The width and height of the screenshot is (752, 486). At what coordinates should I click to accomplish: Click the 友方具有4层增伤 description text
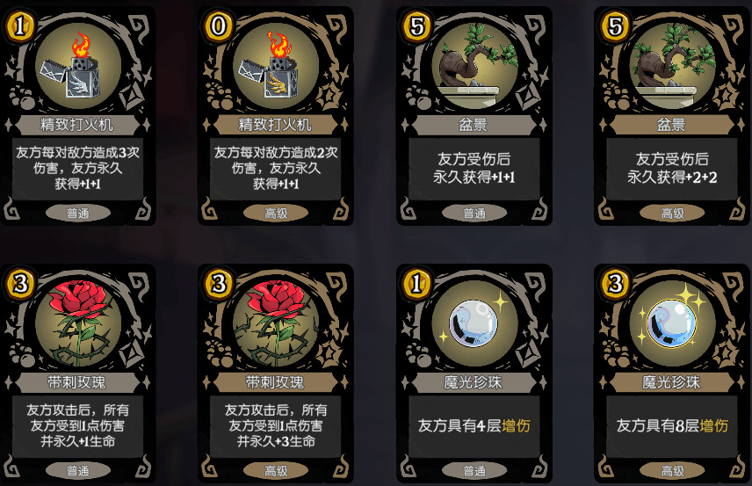[474, 425]
